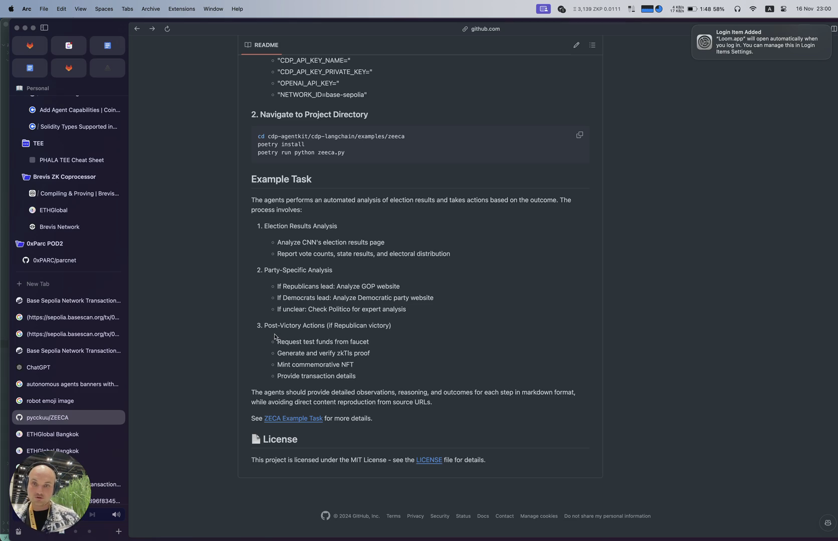838x541 pixels.
Task: Open the ZECA Example Task link
Action: coord(293,418)
